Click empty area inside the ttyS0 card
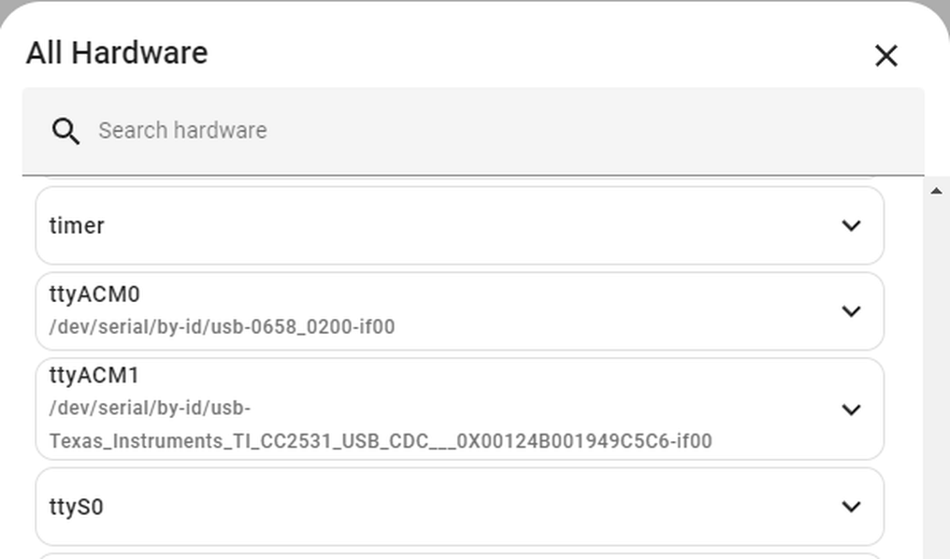The height and width of the screenshot is (559, 950). pos(468,507)
